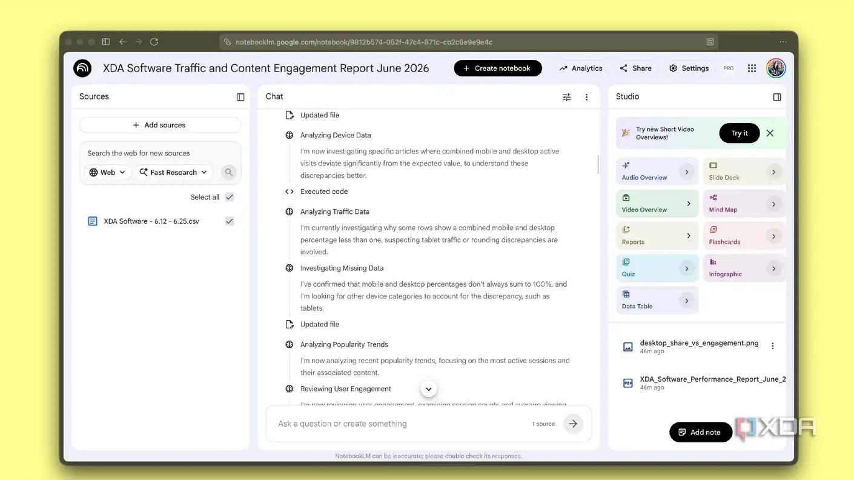Click the chat panel vertical scrollbar

coord(598,164)
